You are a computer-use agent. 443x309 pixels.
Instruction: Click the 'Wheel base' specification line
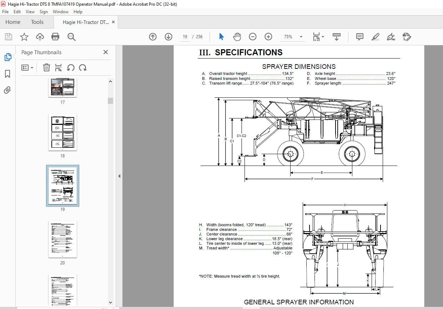[351, 78]
